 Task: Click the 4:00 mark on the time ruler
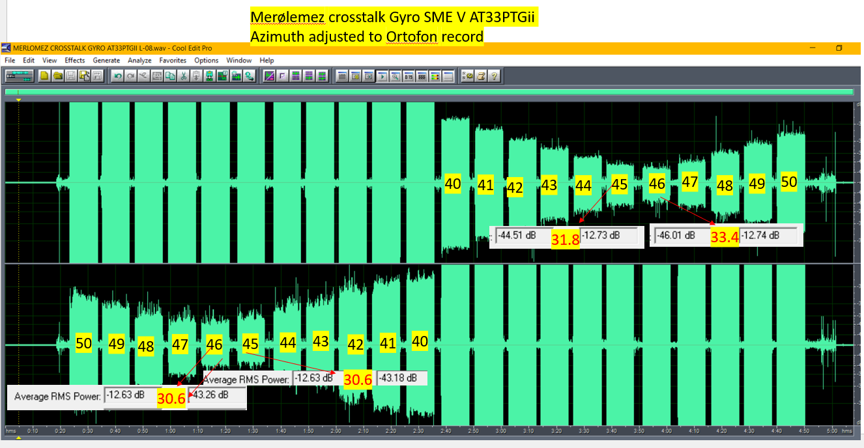tap(667, 430)
